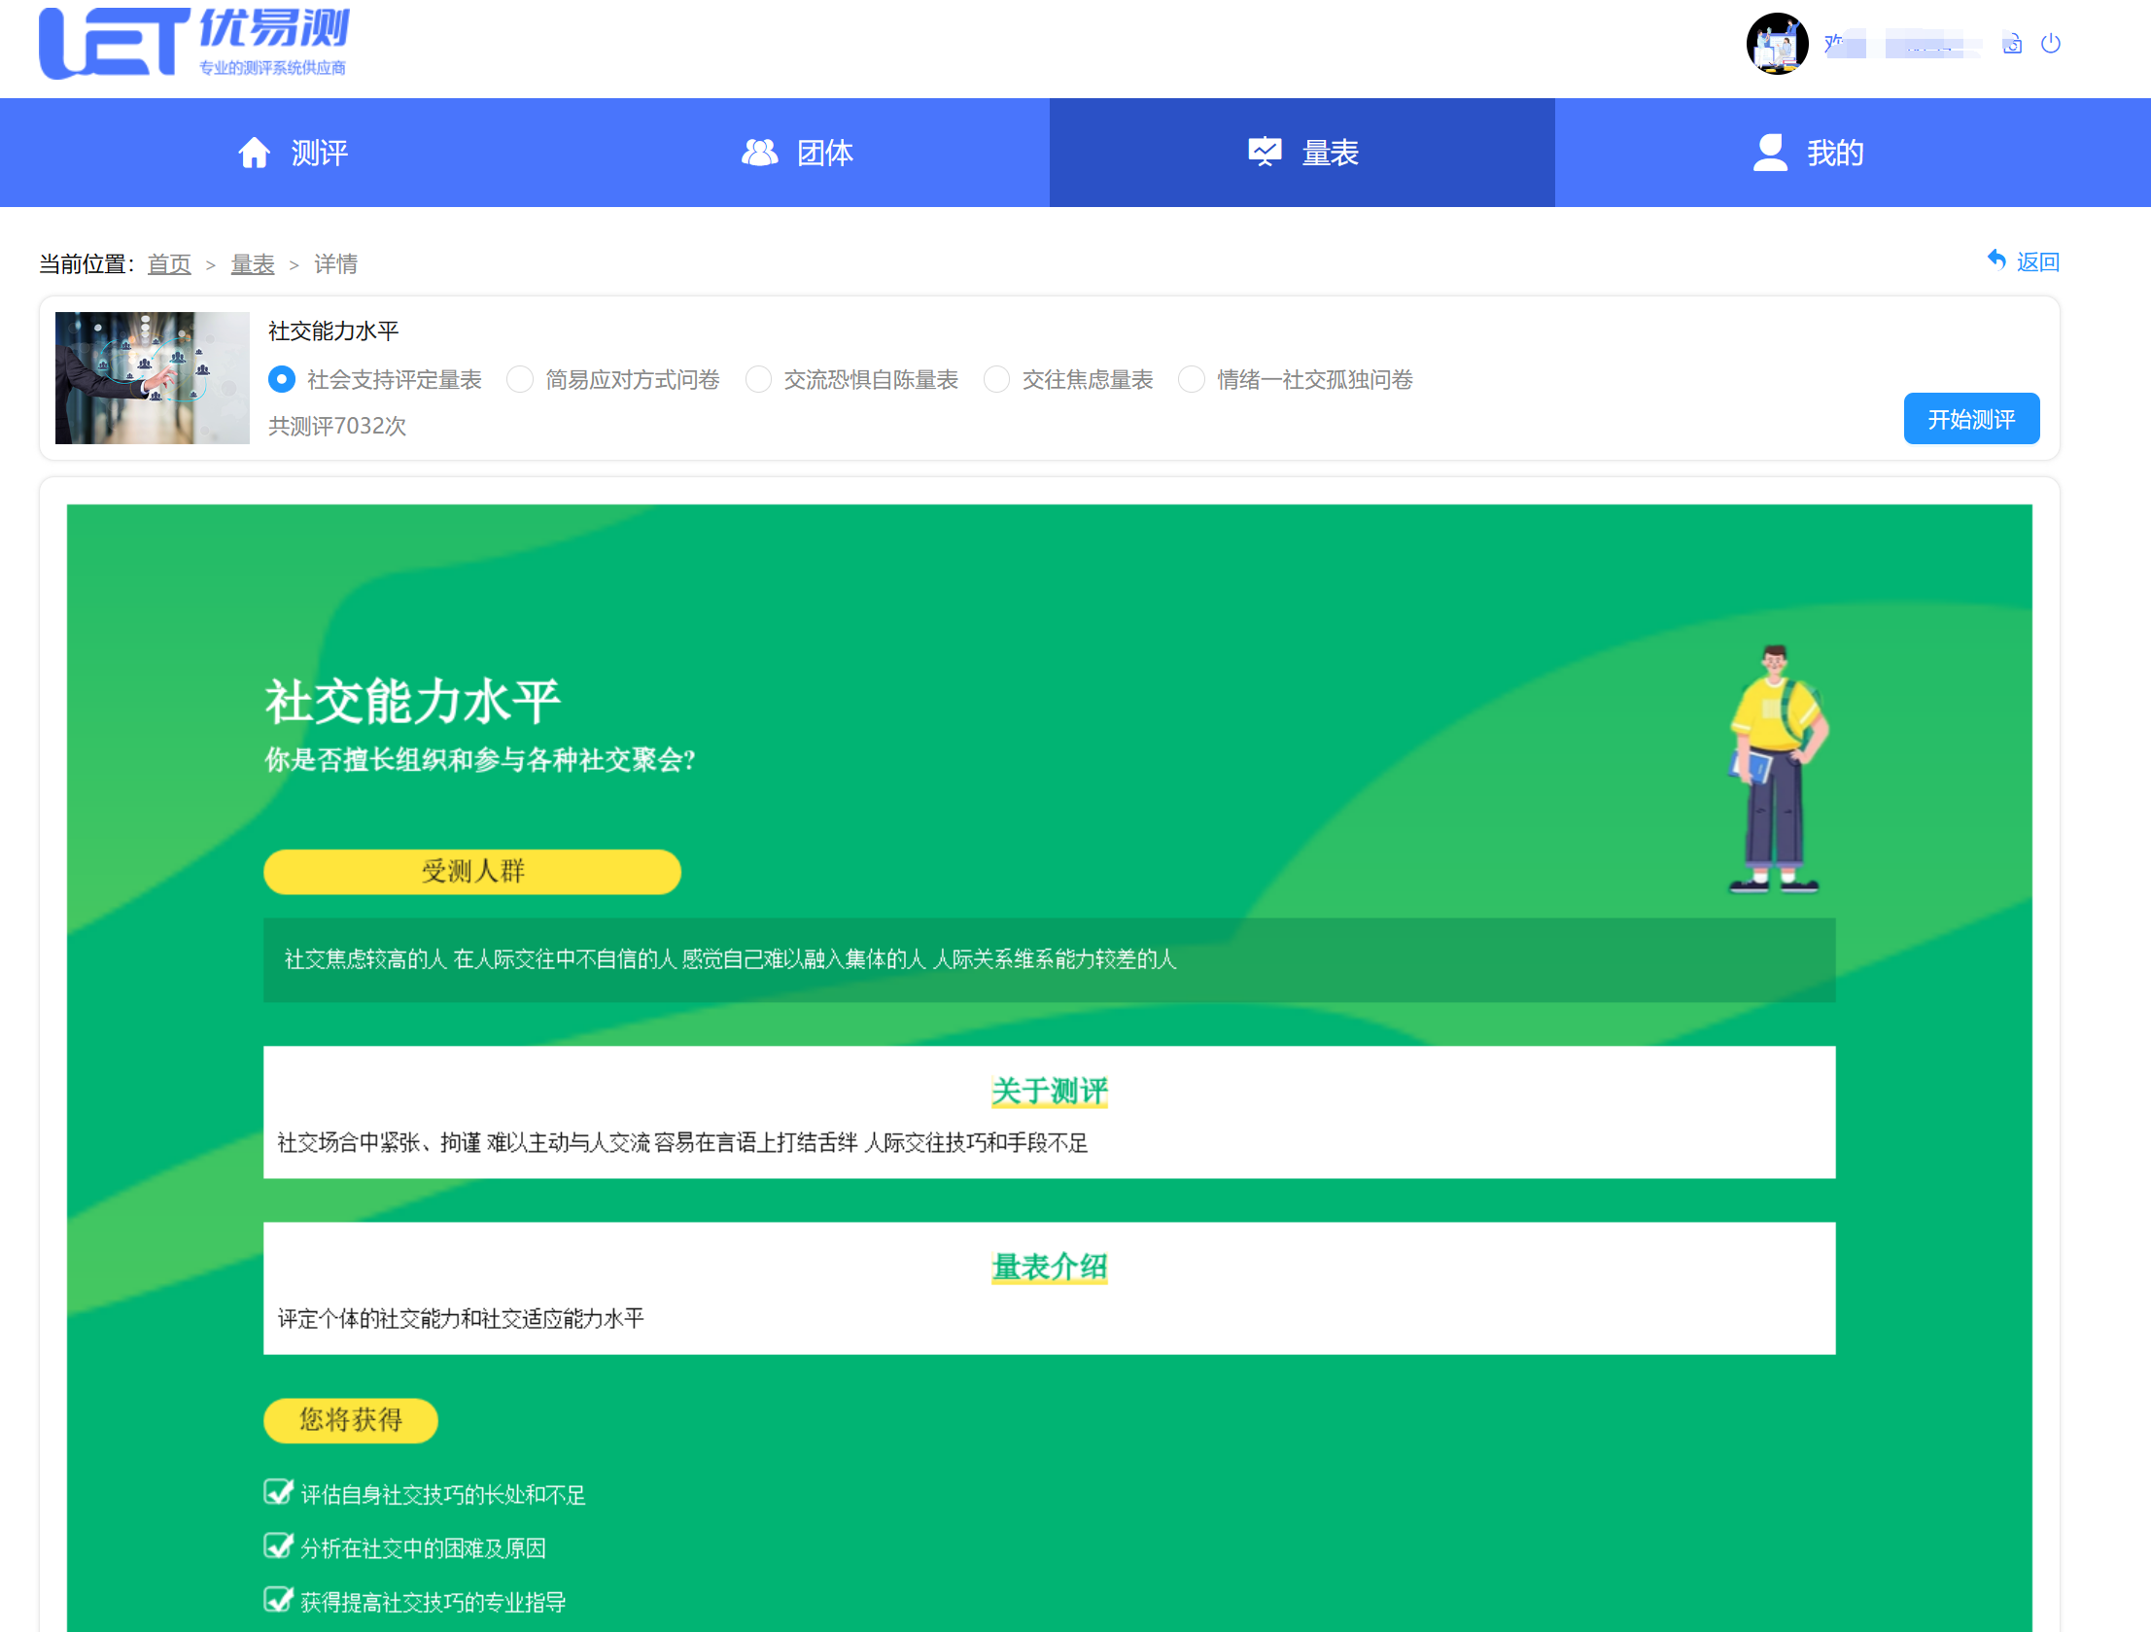Open 量表 breadcrumb link
Image resolution: width=2151 pixels, height=1632 pixels.
[253, 263]
